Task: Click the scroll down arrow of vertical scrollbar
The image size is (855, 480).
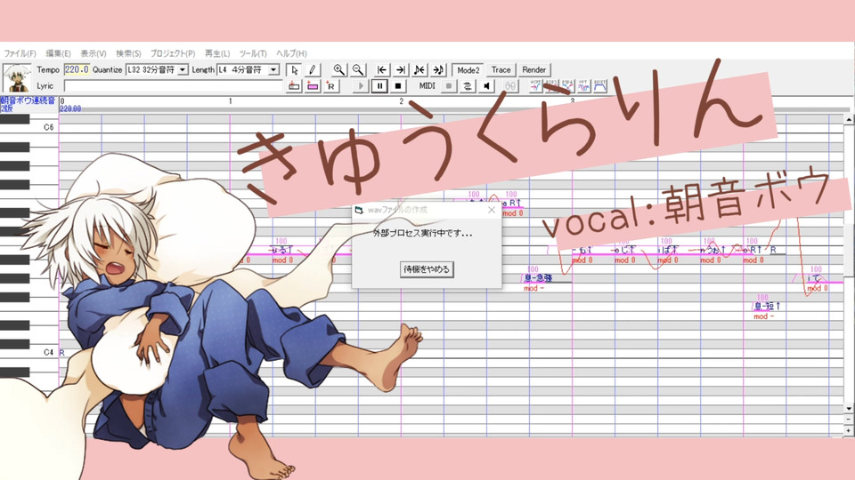Action: [x=849, y=408]
